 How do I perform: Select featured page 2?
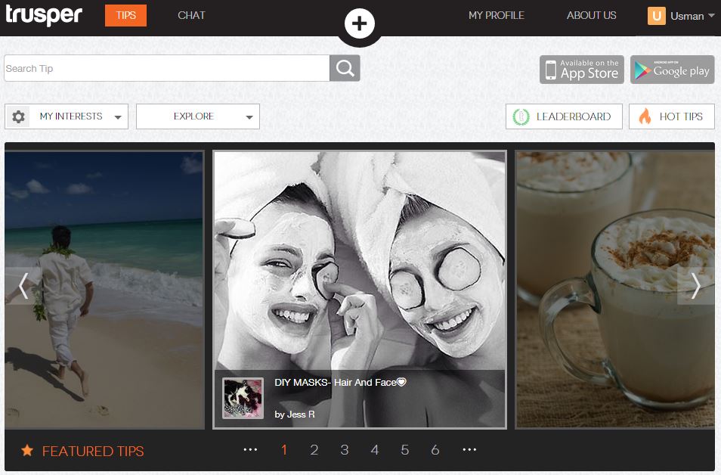pos(314,450)
